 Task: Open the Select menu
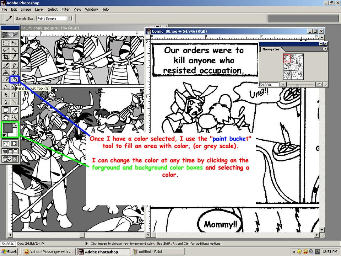53,9
